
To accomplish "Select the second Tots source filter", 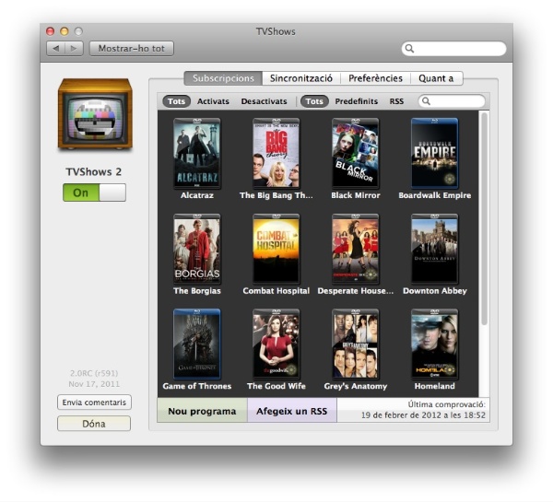I will point(314,101).
